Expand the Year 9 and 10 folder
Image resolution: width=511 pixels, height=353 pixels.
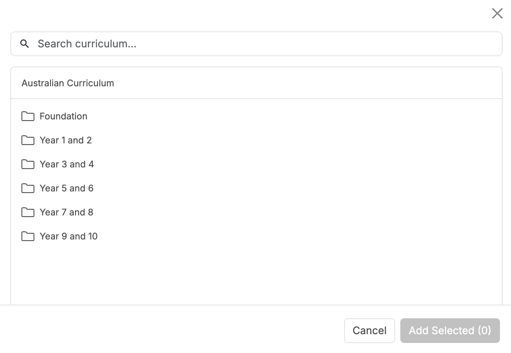(x=68, y=236)
